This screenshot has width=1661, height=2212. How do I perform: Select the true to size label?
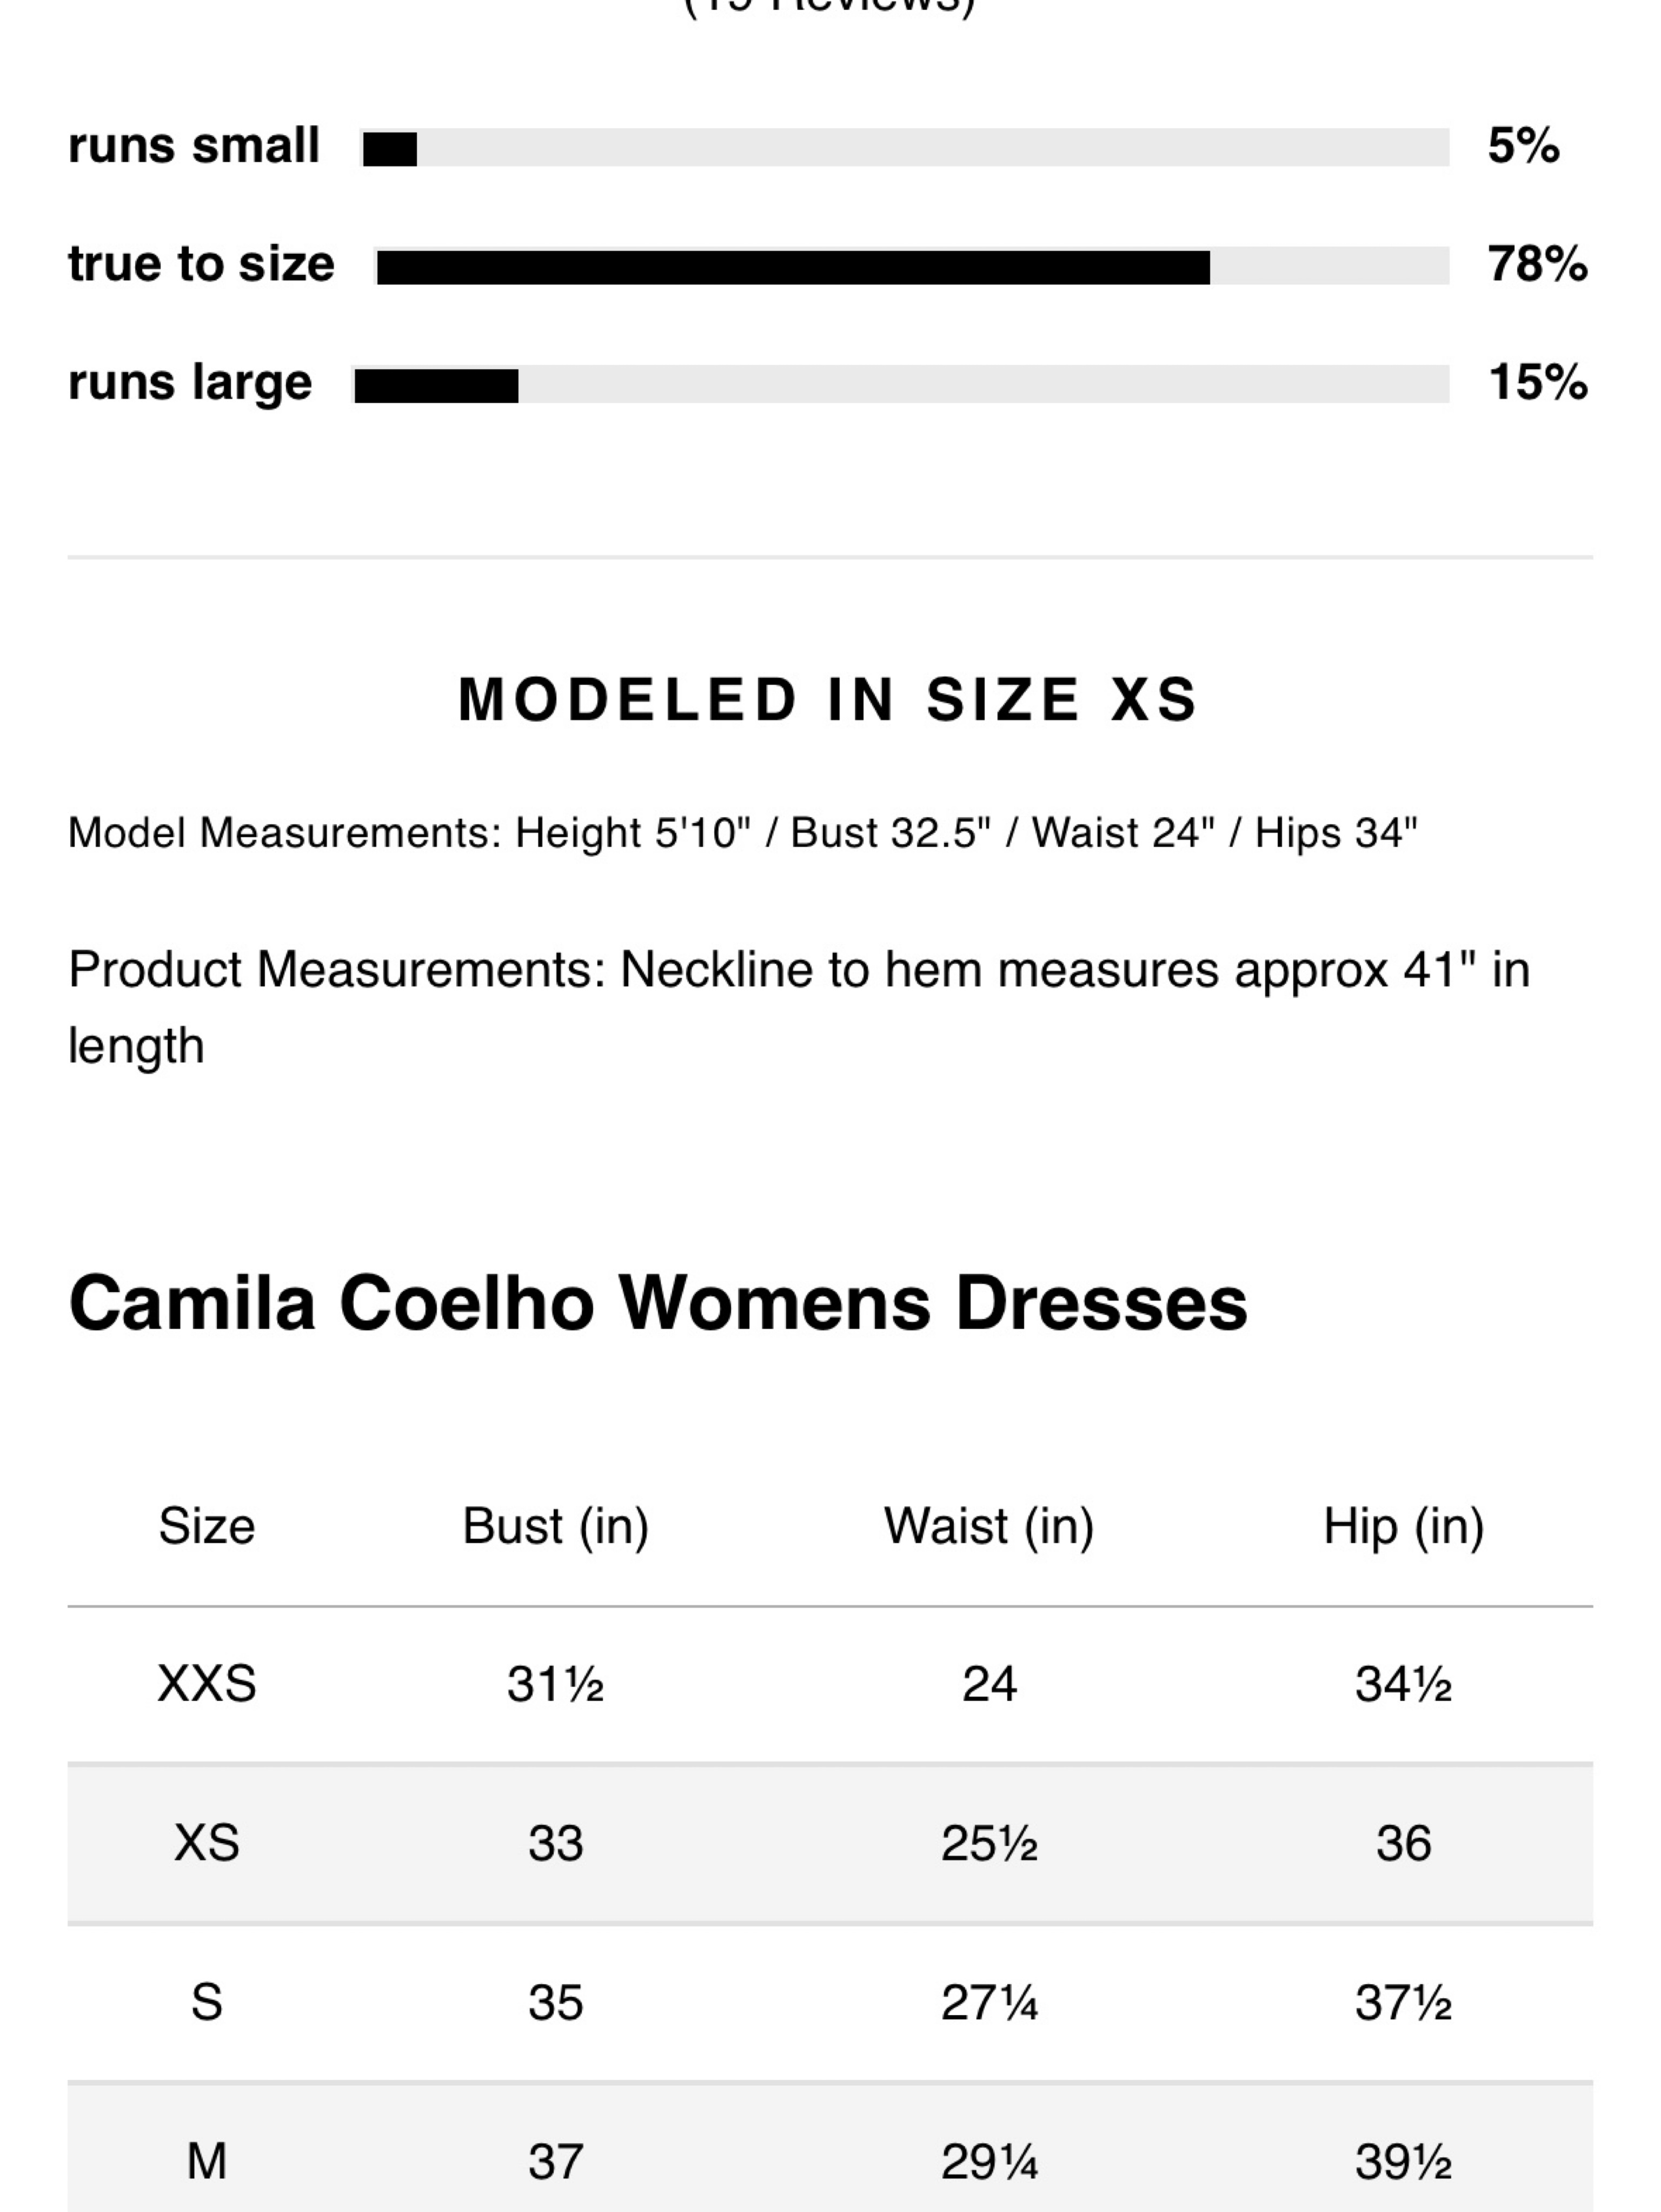[x=201, y=264]
